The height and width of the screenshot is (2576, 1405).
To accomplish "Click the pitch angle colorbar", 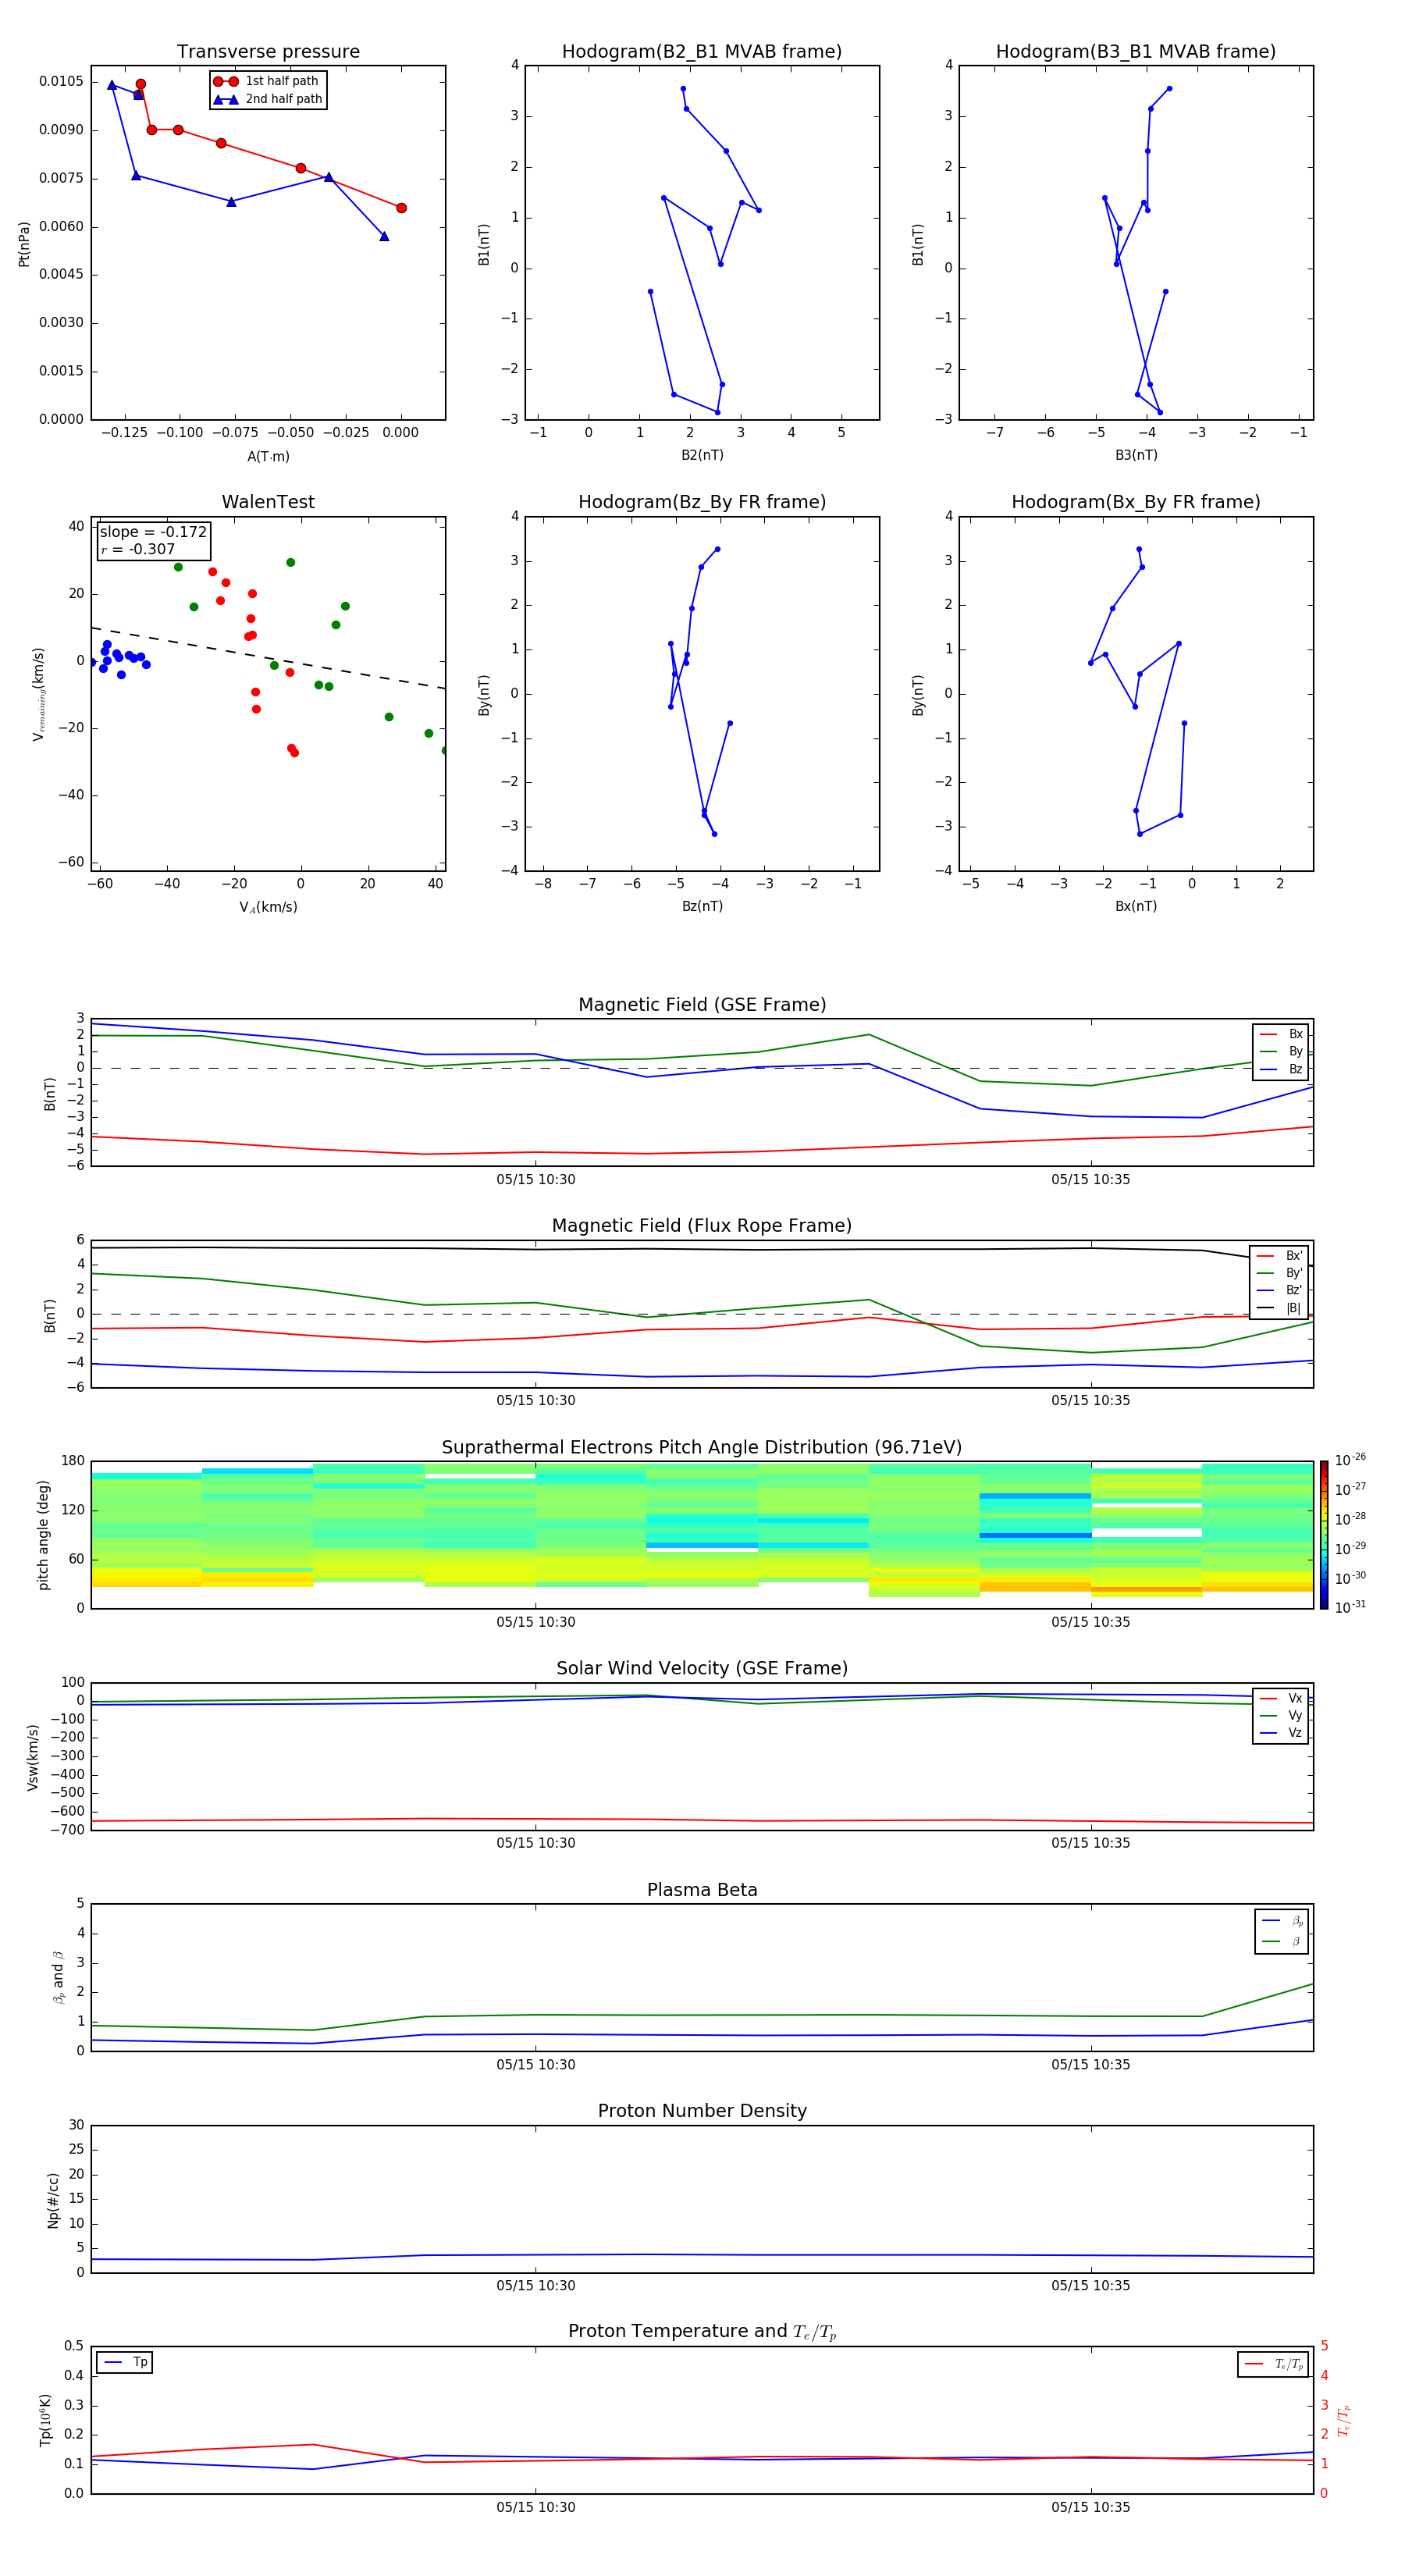I will point(1324,1535).
